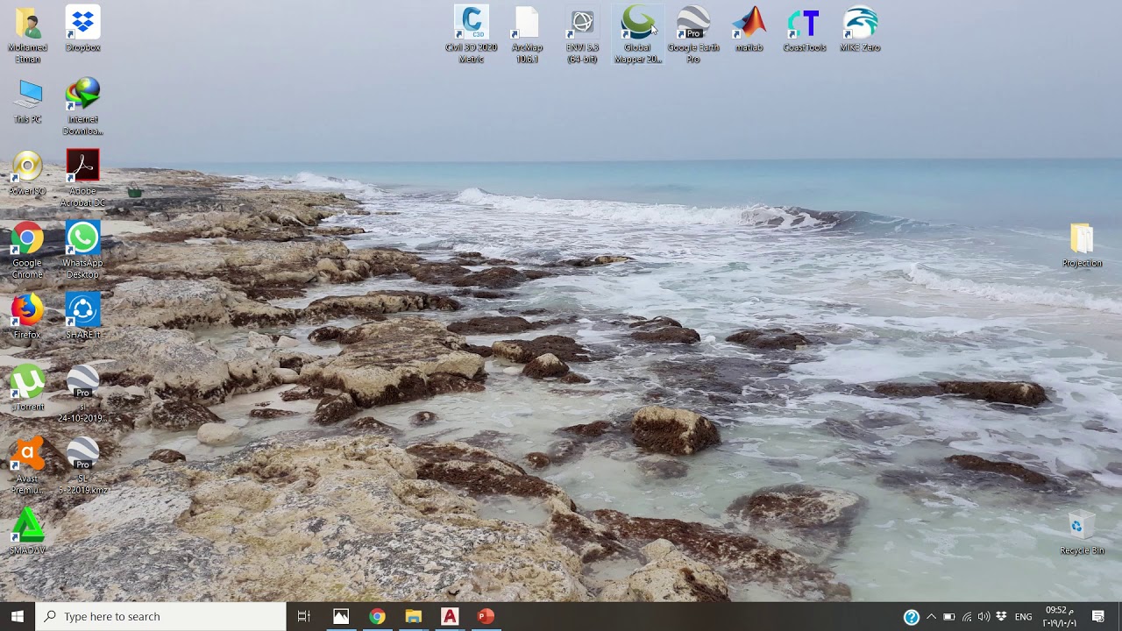Screen dimensions: 1122x631
Task: Open the Wi-Fi network tray icon
Action: 967,617
